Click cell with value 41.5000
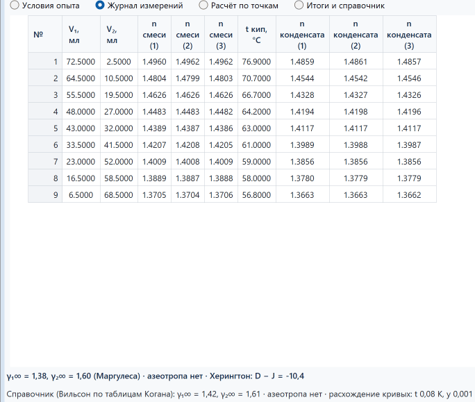Screen dimensions: 475x402 click(119, 145)
